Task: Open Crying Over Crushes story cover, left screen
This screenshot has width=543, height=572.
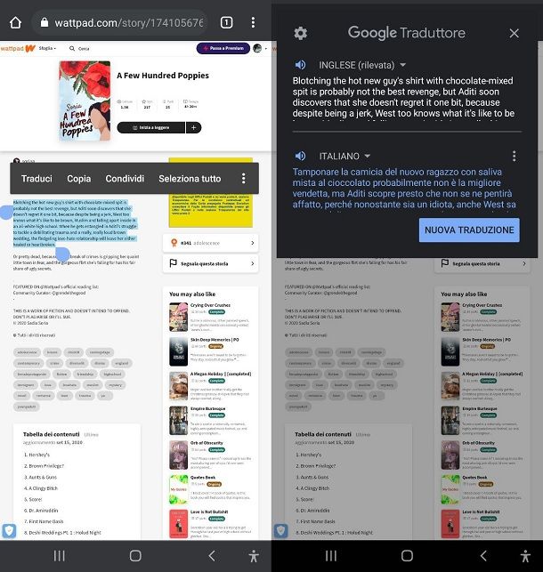Action: [178, 317]
